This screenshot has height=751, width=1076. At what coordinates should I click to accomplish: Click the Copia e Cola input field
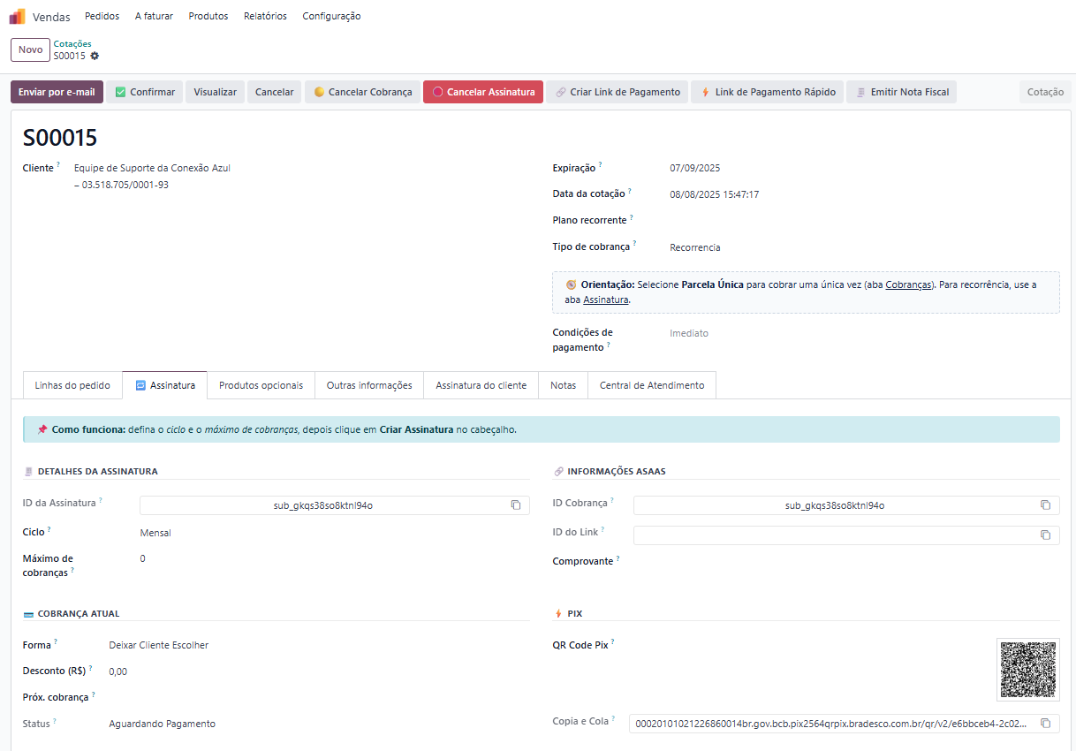click(x=830, y=724)
